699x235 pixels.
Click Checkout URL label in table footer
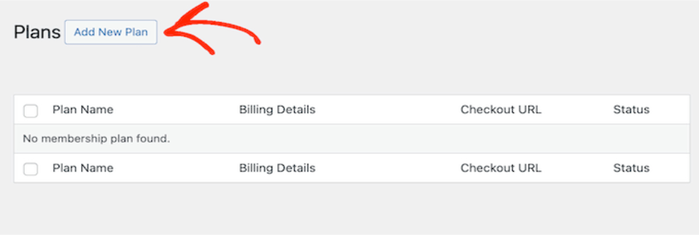[x=500, y=168]
